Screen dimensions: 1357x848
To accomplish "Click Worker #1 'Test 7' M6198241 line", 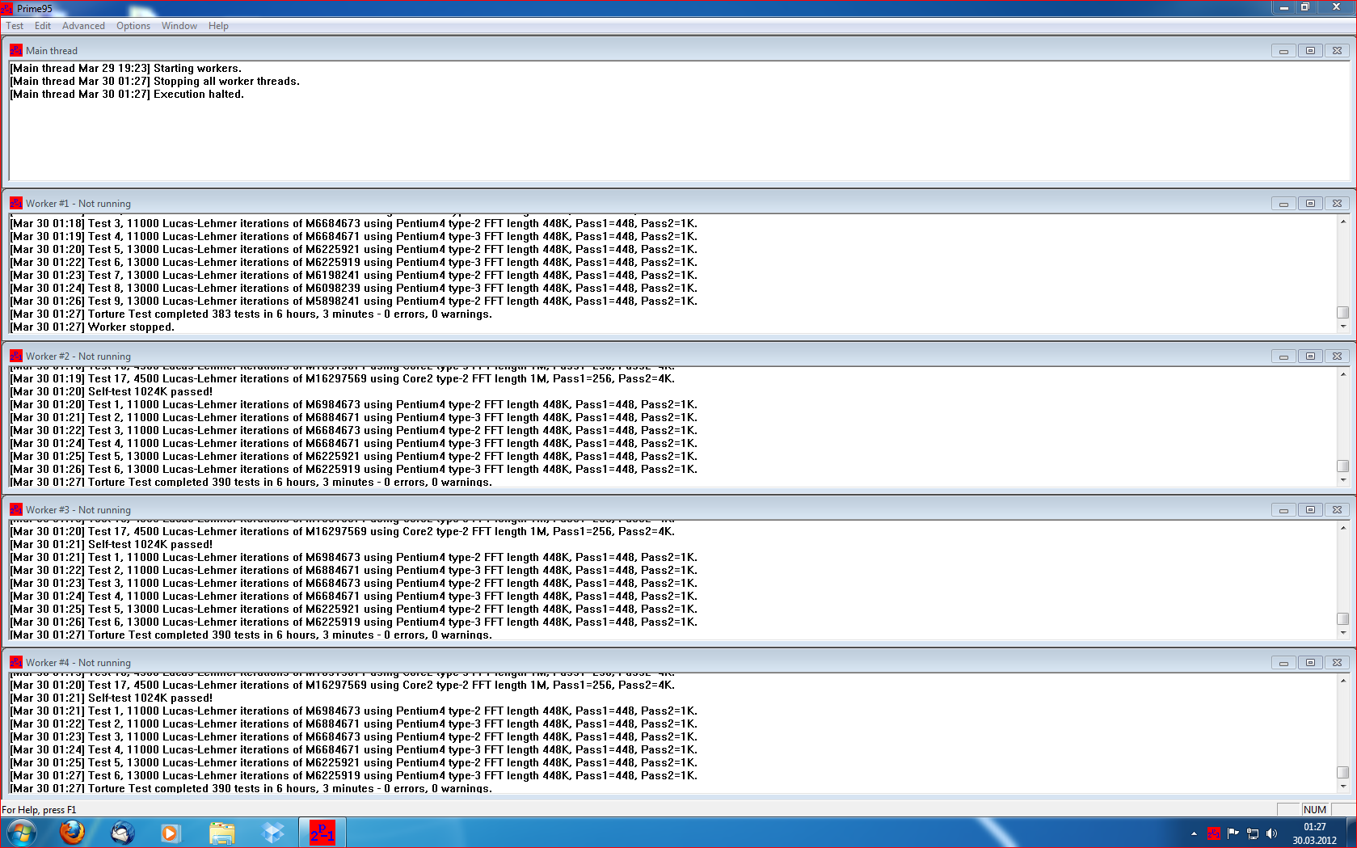I will (353, 276).
